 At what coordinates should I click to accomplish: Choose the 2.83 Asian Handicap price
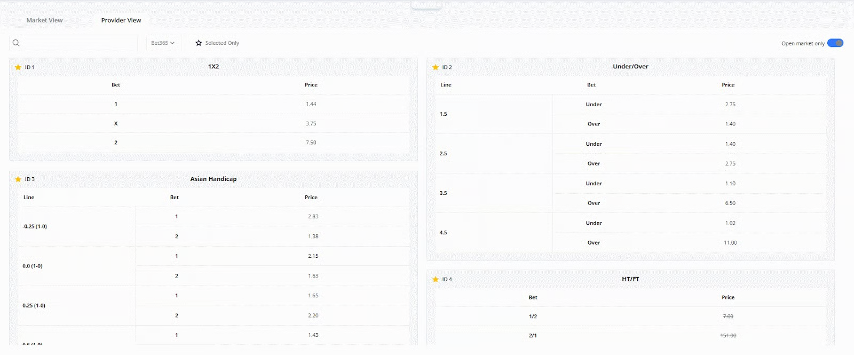coord(313,216)
